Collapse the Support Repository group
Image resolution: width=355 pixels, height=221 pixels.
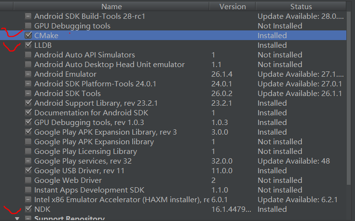[18, 219]
